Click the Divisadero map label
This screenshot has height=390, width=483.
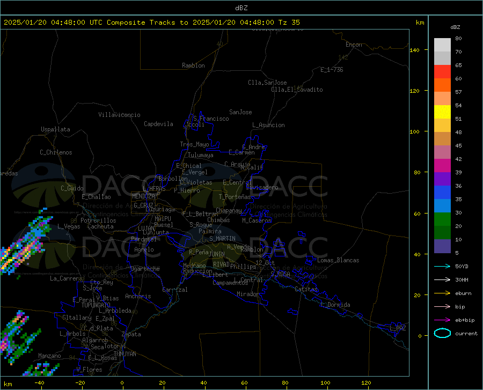pyautogui.click(x=262, y=187)
